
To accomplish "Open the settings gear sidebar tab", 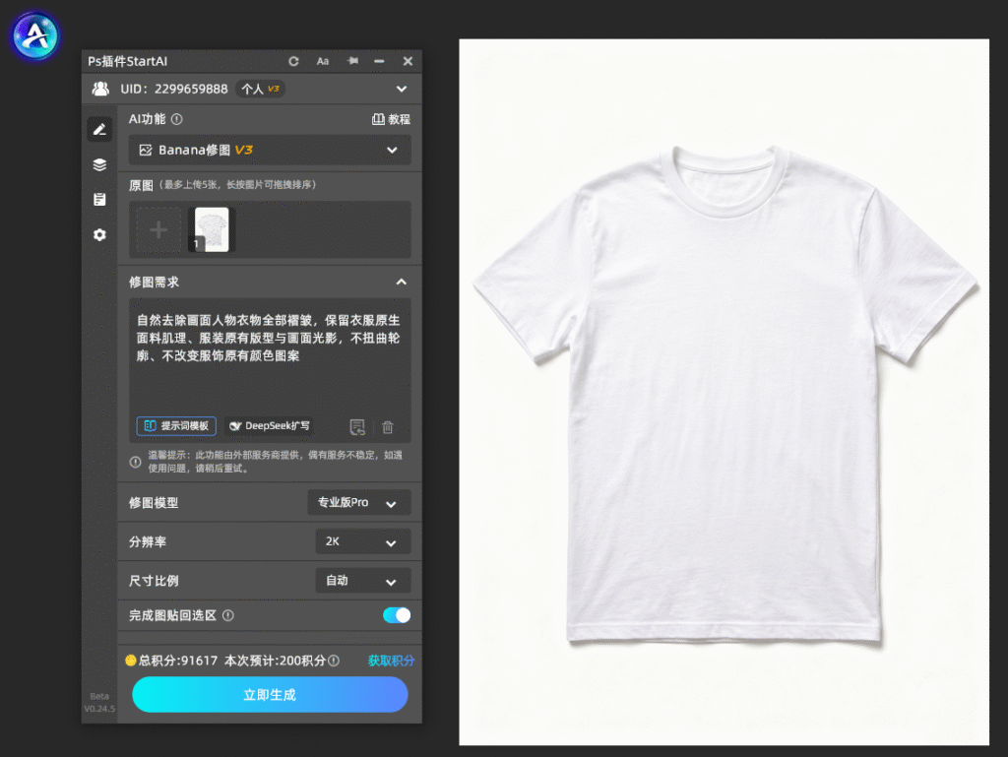I will [99, 234].
